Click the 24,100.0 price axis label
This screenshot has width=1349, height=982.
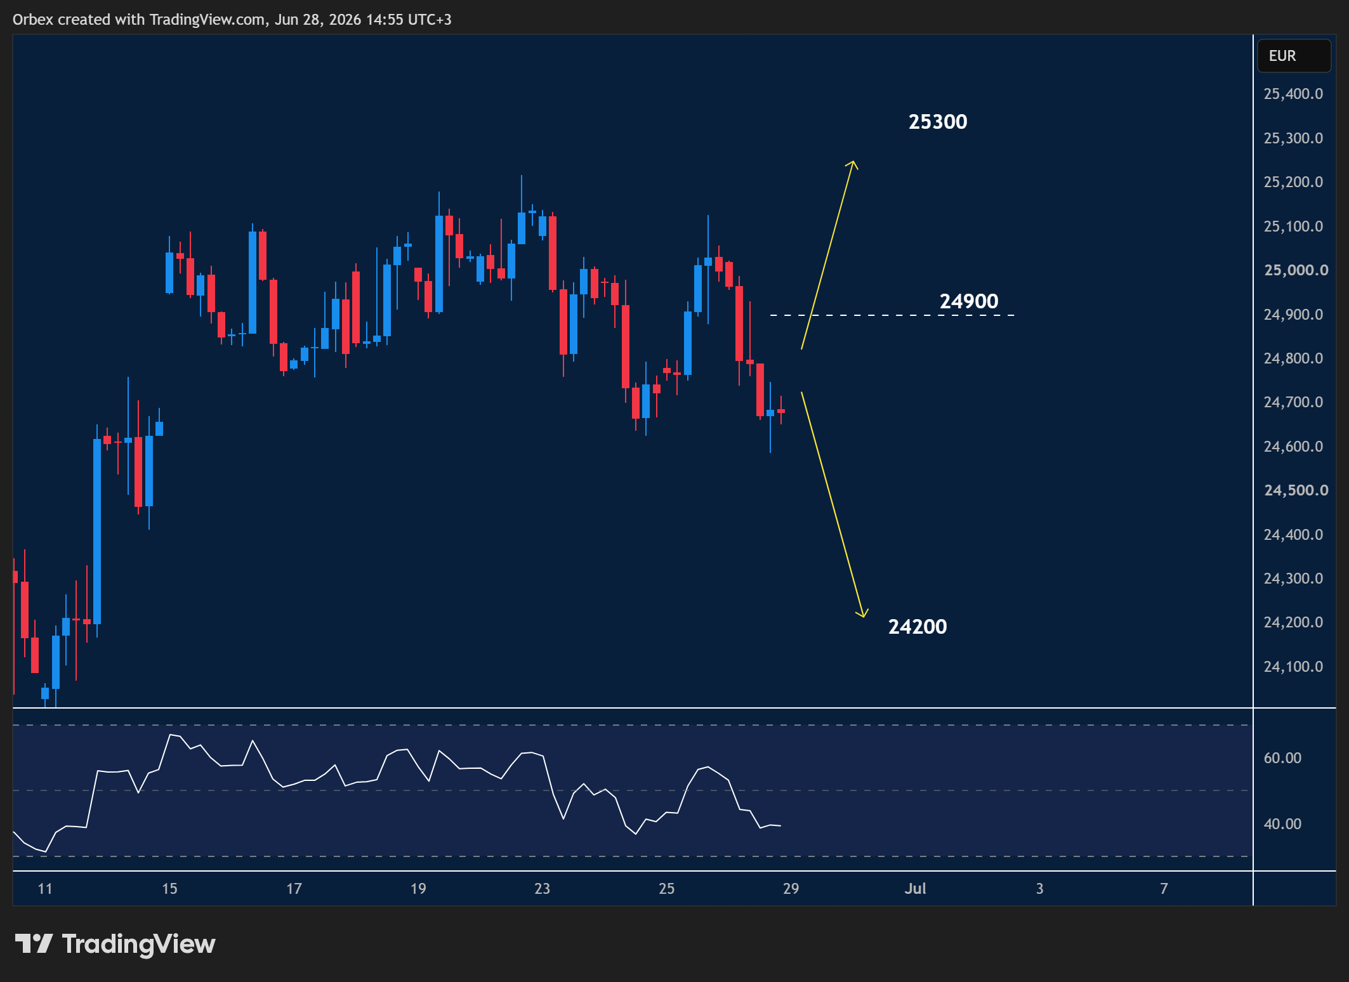click(1293, 667)
